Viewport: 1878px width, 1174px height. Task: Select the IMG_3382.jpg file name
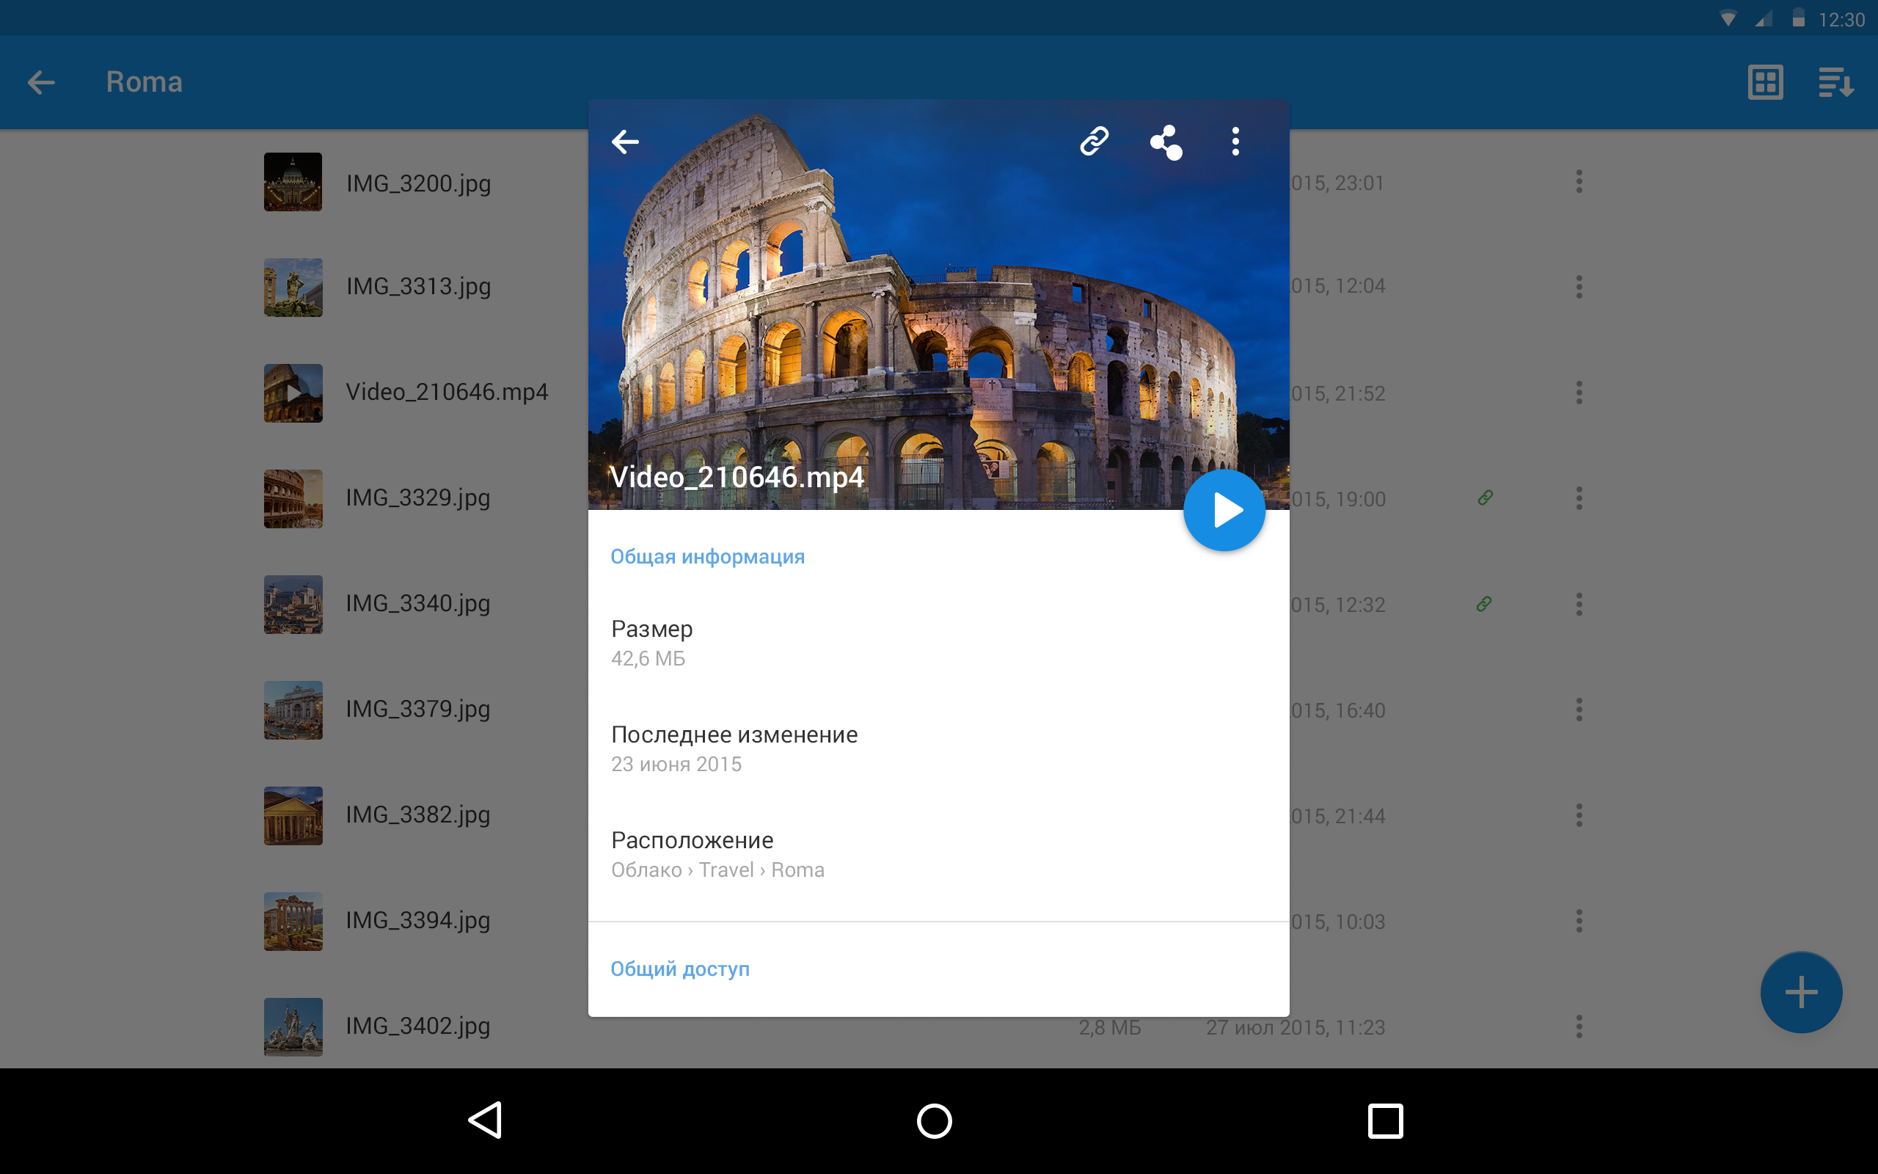(418, 814)
